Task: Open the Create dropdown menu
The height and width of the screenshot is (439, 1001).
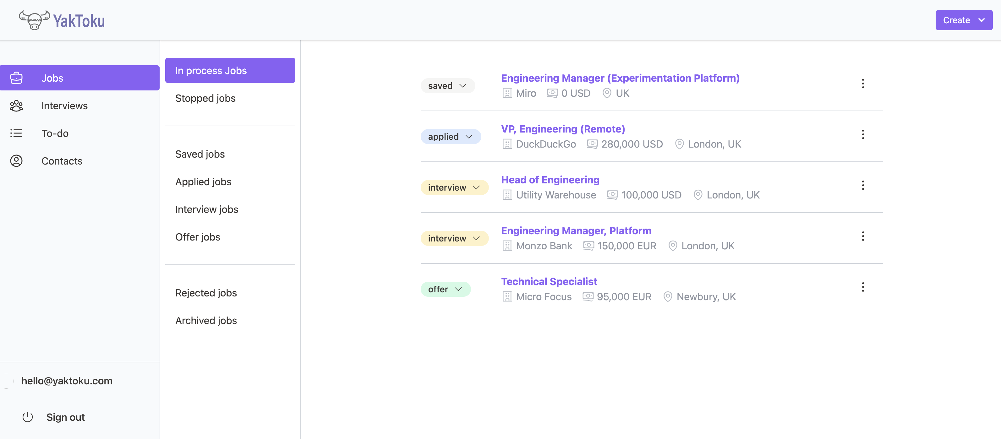Action: pyautogui.click(x=964, y=20)
